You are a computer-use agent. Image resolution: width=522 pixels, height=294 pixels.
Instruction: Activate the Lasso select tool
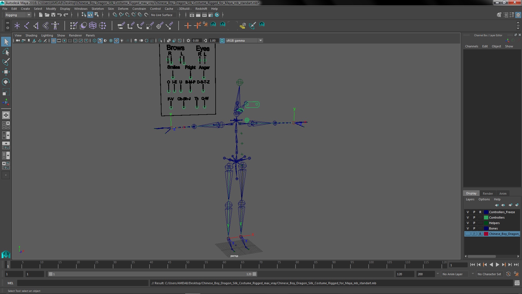6,52
